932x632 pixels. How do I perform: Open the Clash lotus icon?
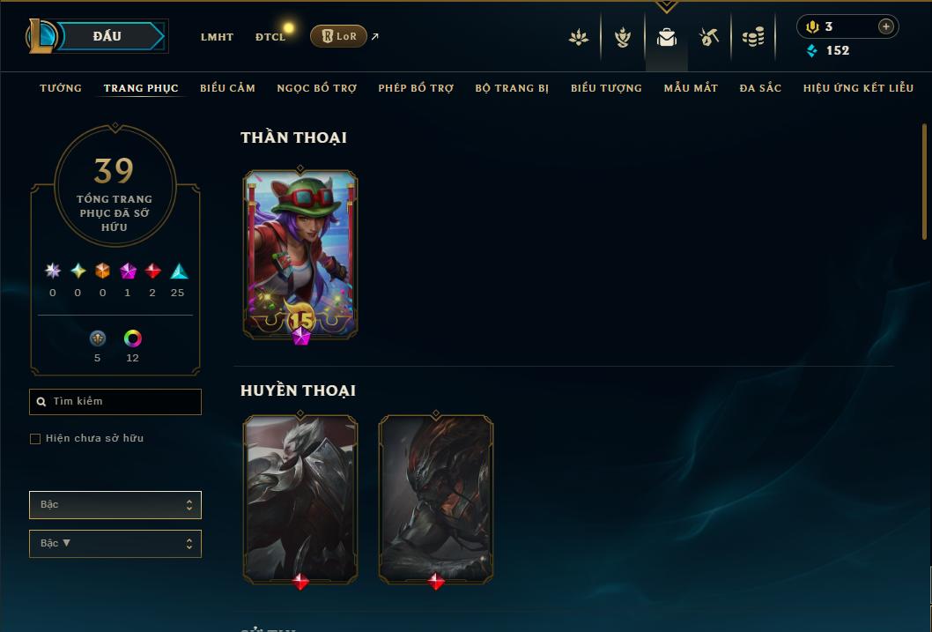click(x=579, y=37)
